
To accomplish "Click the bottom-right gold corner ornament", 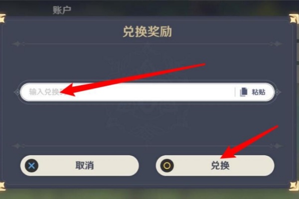I will coord(294,186).
